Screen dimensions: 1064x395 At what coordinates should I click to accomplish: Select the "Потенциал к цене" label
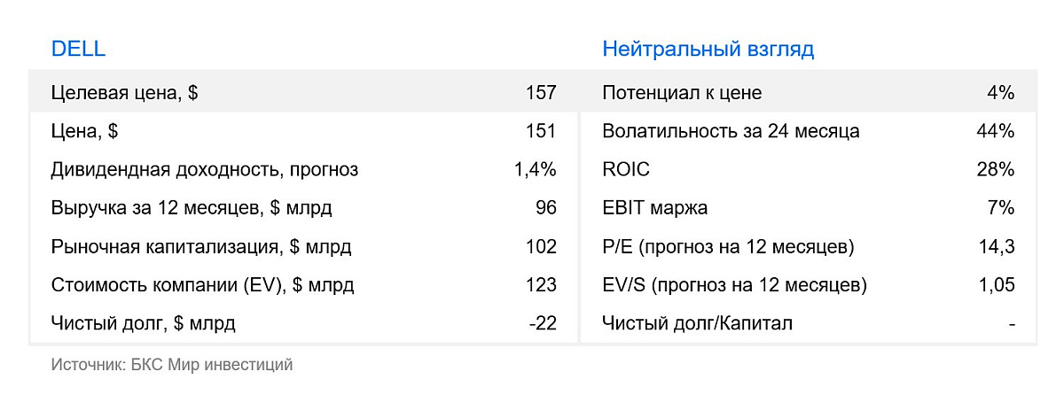click(x=682, y=93)
